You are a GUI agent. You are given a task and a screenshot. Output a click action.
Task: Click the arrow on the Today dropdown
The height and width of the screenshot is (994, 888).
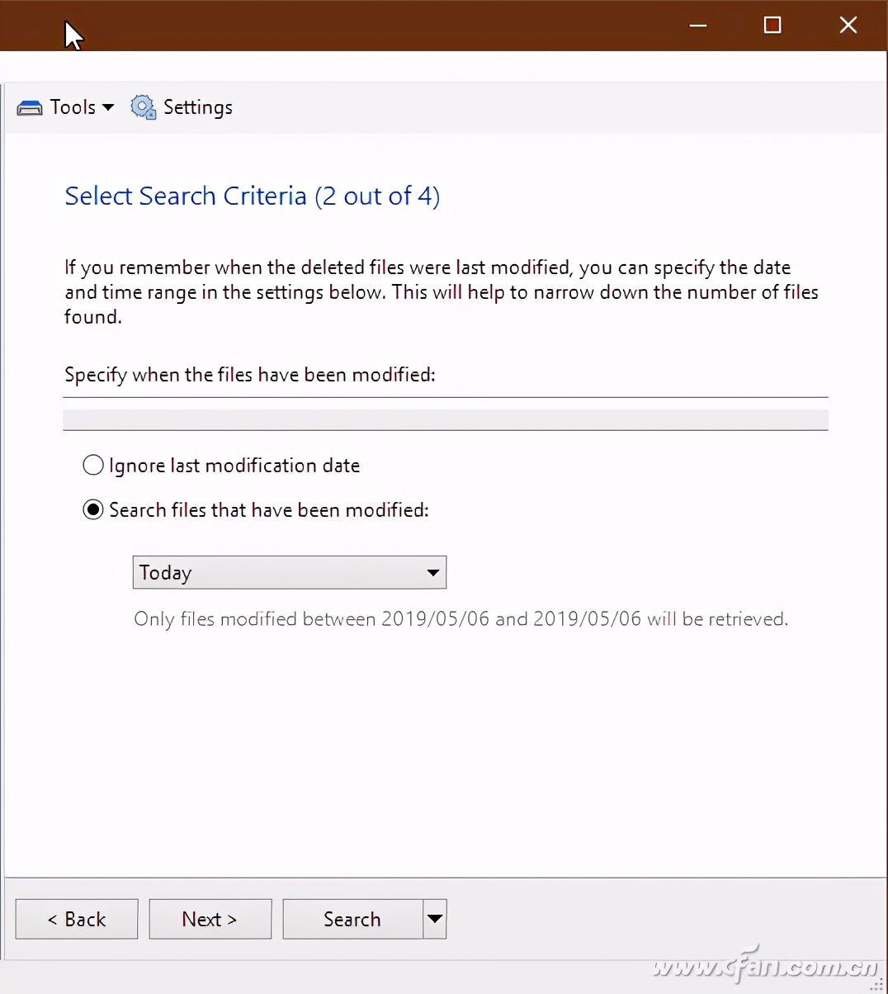tap(433, 573)
